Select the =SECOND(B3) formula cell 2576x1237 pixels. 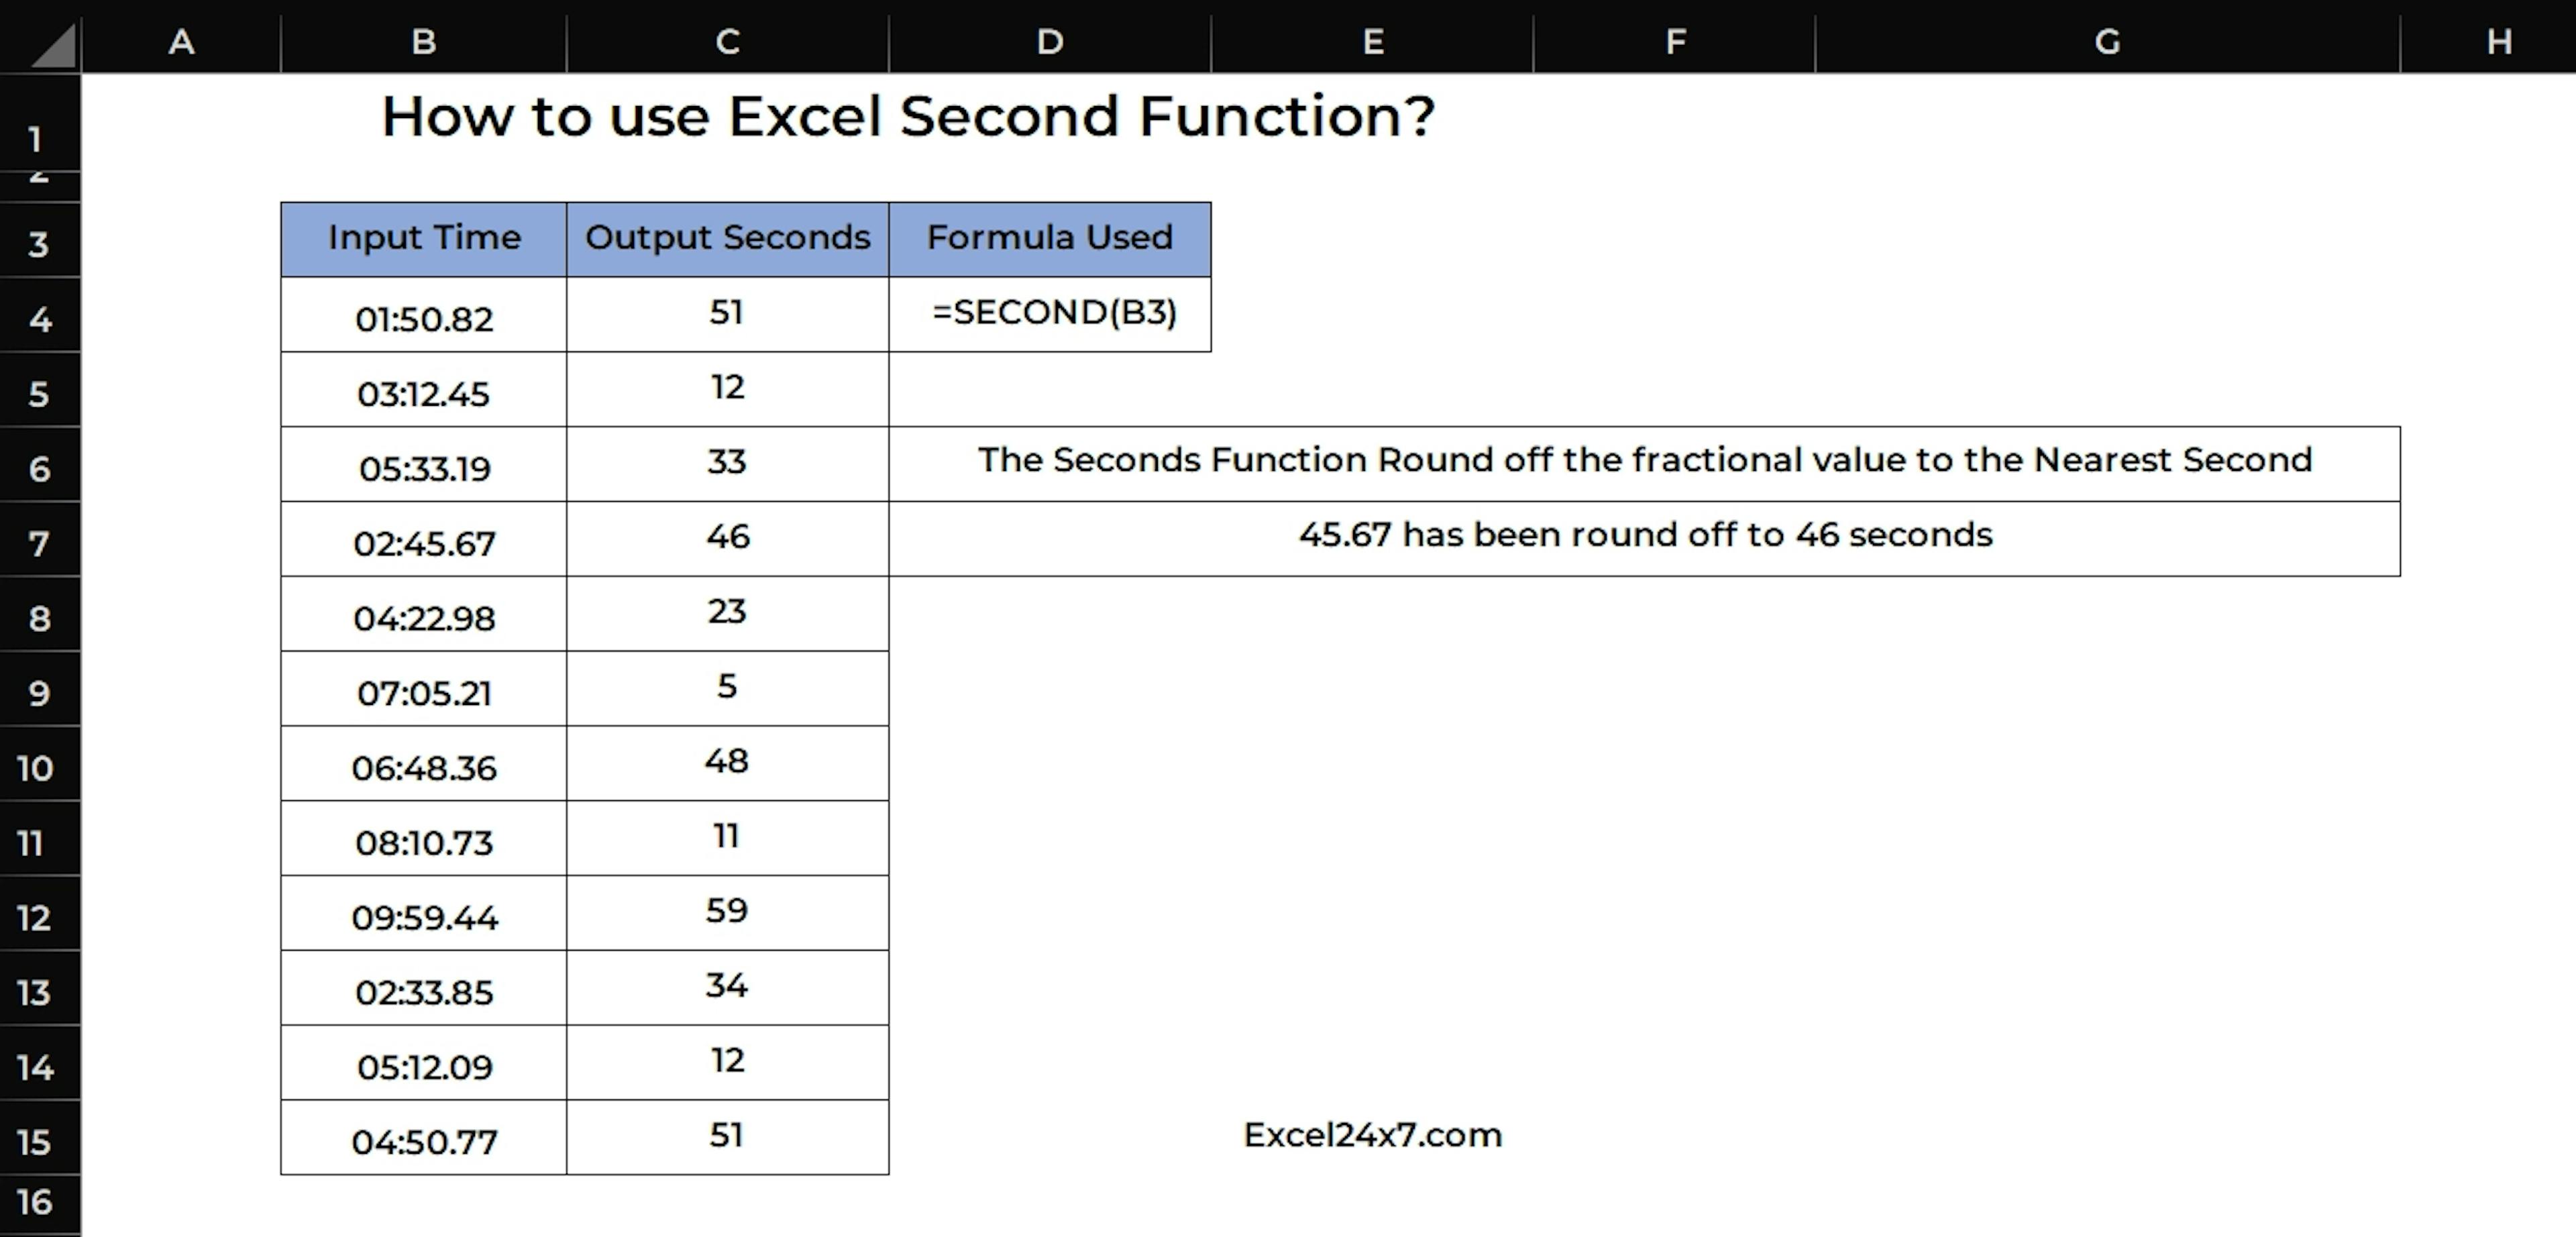point(1053,313)
